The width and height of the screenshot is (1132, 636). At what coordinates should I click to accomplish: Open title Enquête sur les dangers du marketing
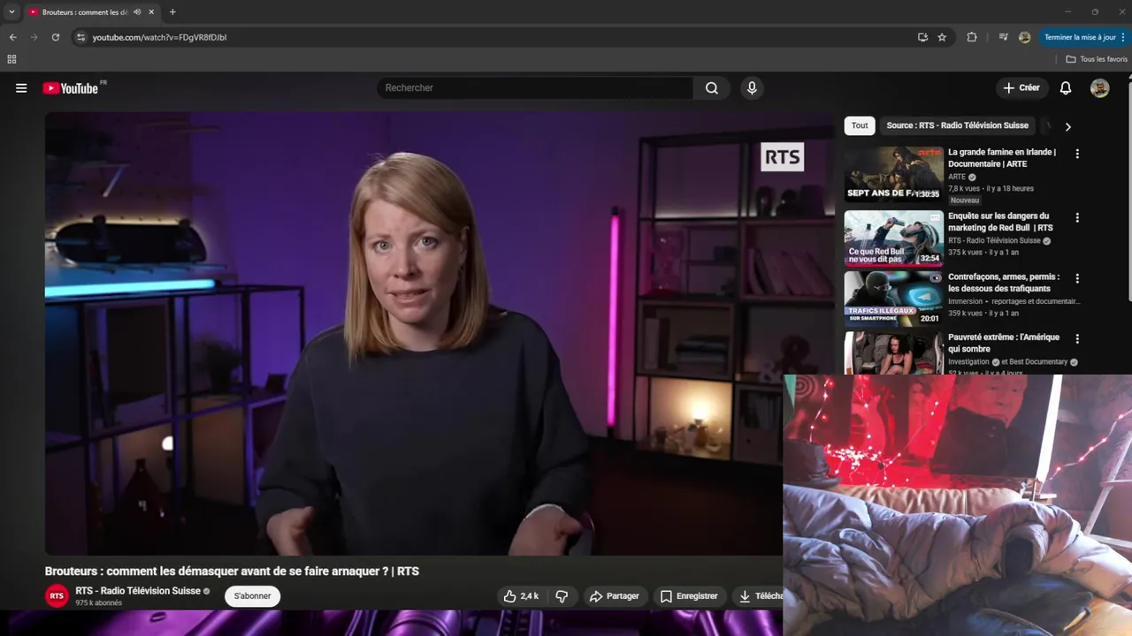coord(1000,222)
